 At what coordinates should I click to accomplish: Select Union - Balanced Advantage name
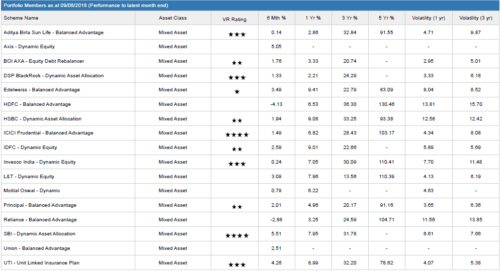pyautogui.click(x=37, y=248)
